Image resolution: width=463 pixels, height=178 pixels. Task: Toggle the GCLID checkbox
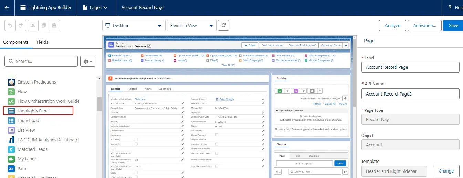(136, 172)
